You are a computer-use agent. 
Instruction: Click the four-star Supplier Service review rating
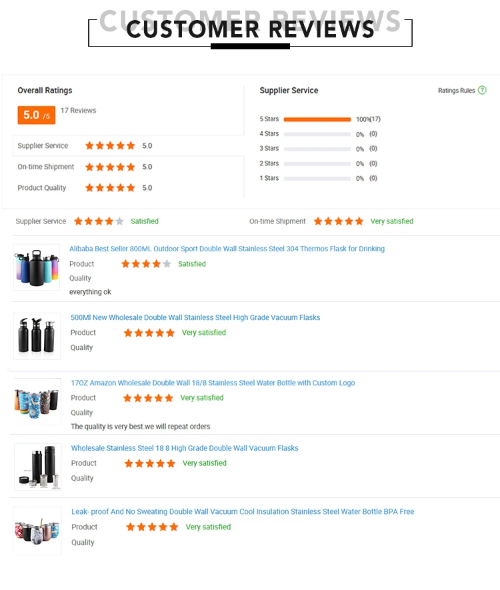[99, 221]
